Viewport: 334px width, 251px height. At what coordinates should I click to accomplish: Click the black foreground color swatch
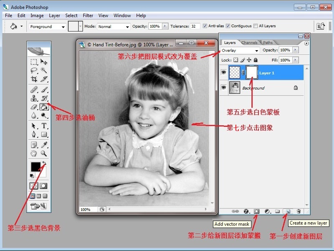click(35, 166)
